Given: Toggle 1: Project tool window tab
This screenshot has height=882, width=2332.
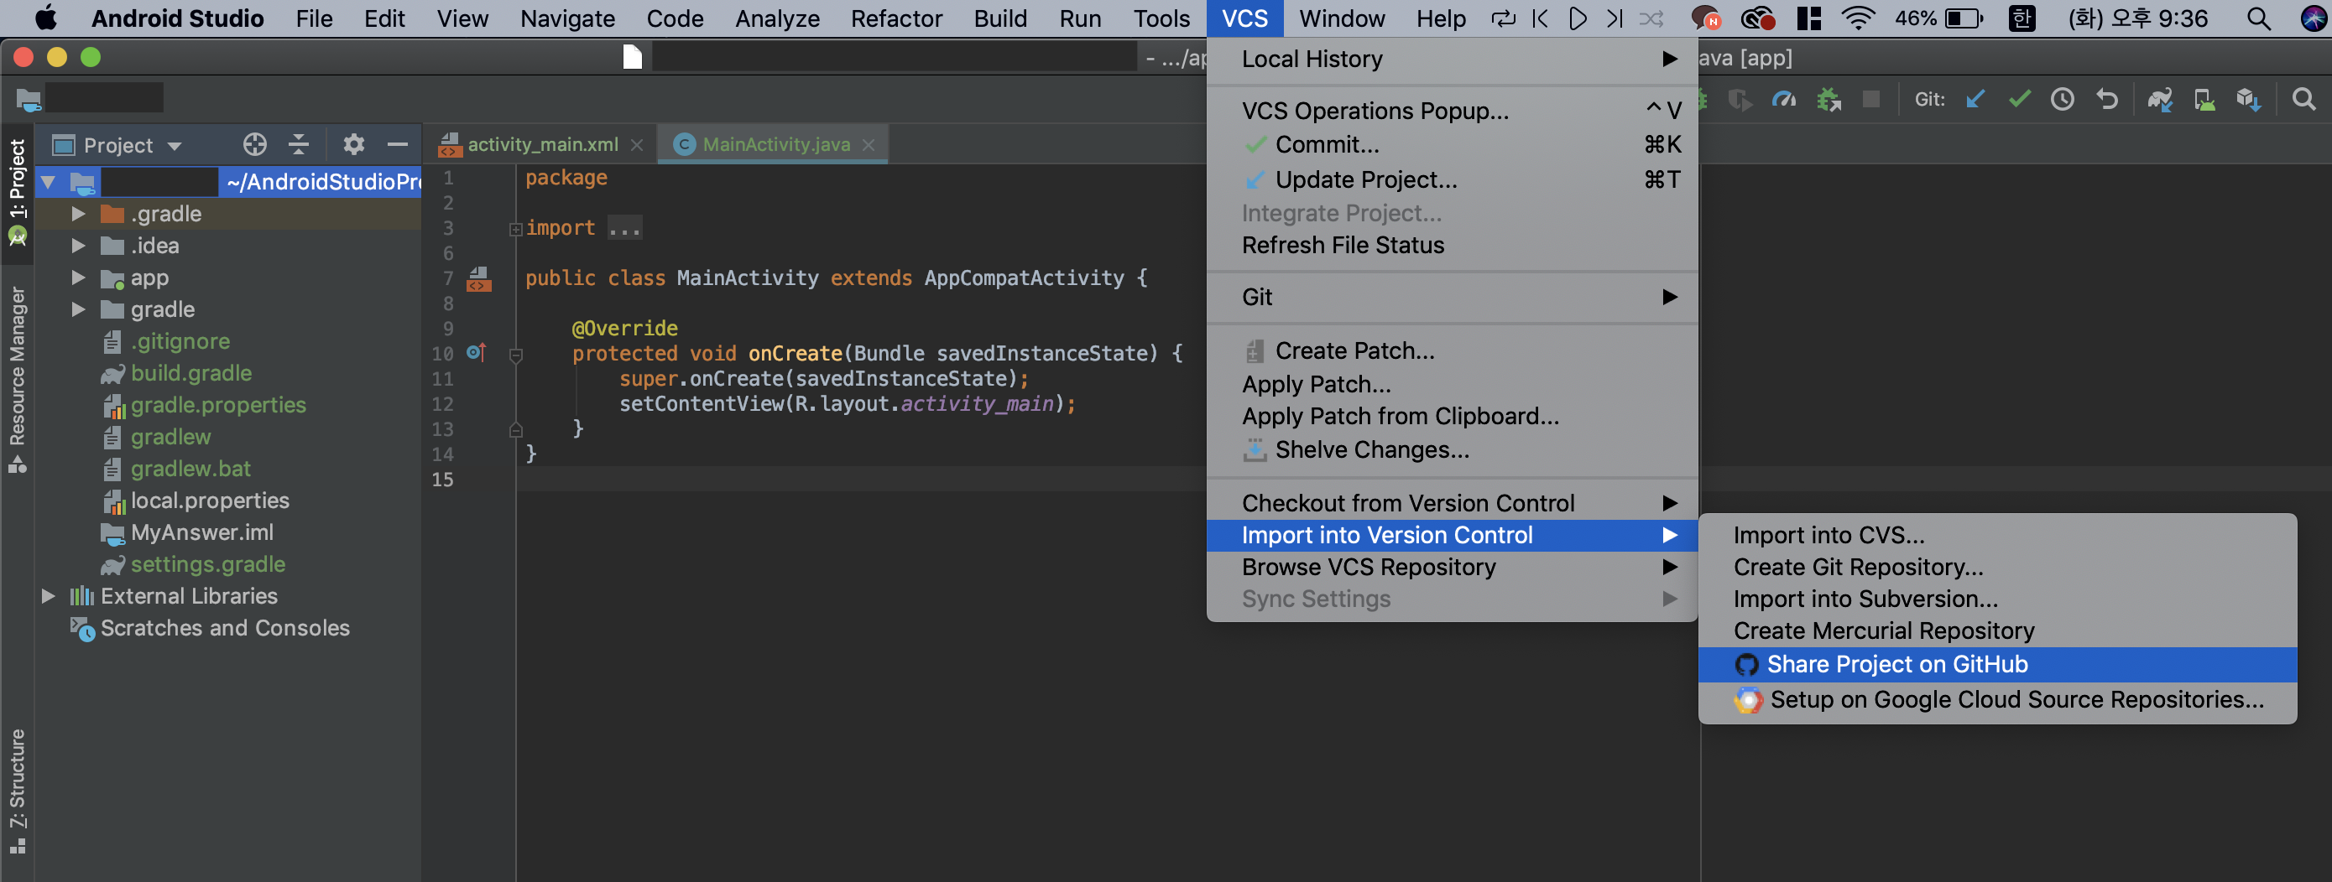Looking at the screenshot, I should (x=17, y=192).
